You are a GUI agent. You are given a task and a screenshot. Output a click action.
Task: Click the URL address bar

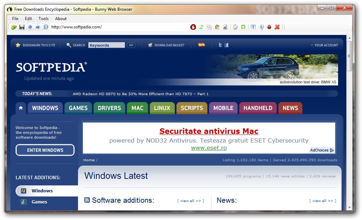tap(119, 27)
